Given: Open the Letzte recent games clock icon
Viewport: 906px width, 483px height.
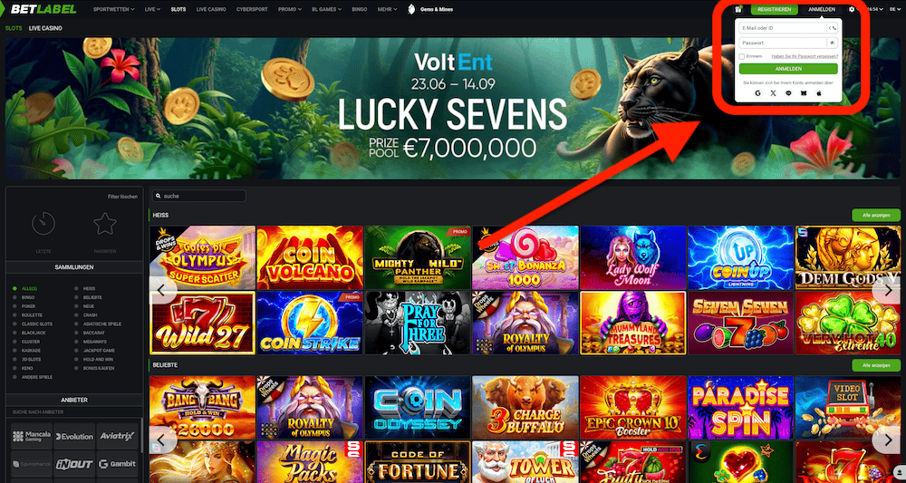Looking at the screenshot, I should (43, 223).
